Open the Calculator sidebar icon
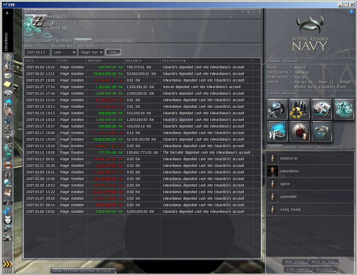 tap(8, 156)
